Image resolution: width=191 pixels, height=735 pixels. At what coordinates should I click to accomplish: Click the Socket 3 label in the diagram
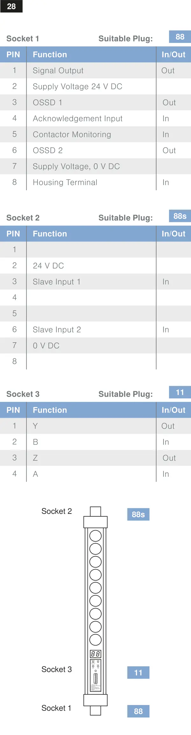(x=57, y=669)
